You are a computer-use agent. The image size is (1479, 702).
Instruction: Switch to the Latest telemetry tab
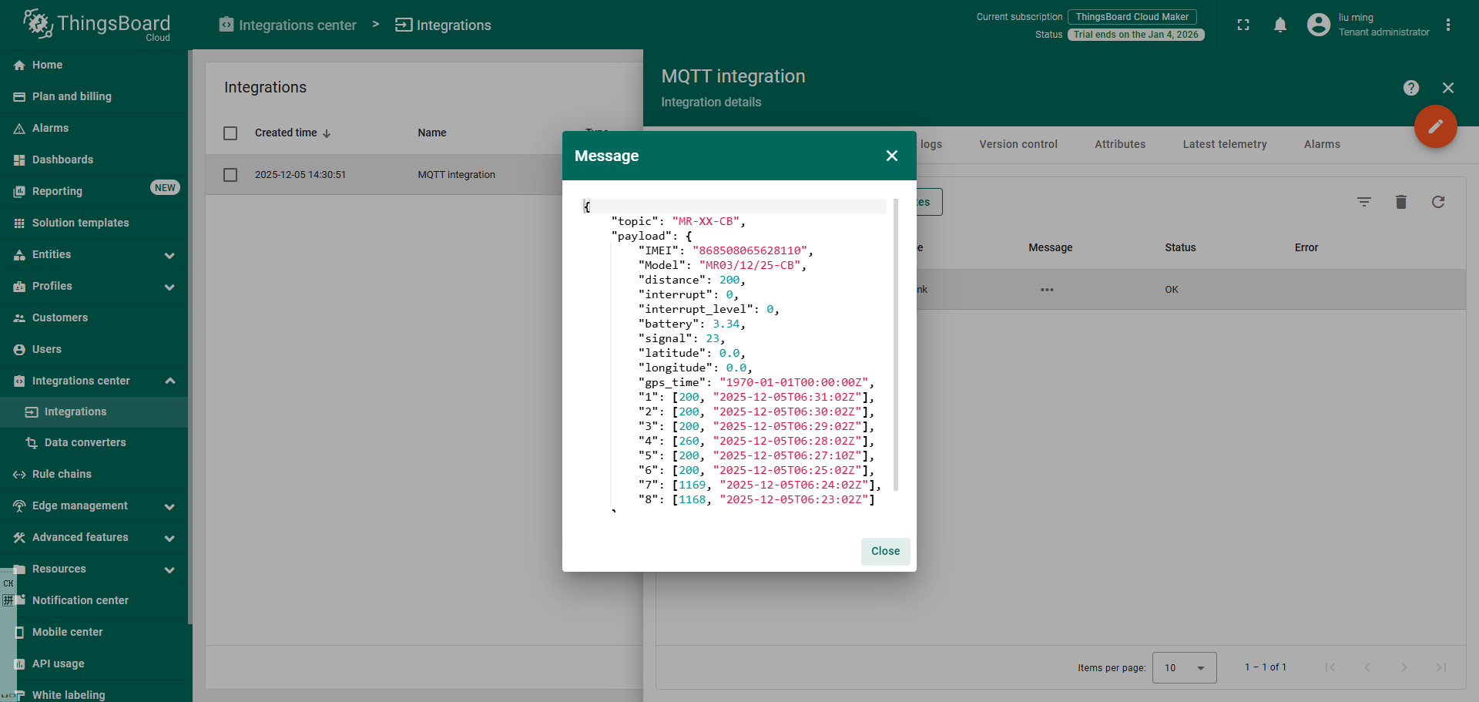pos(1225,145)
